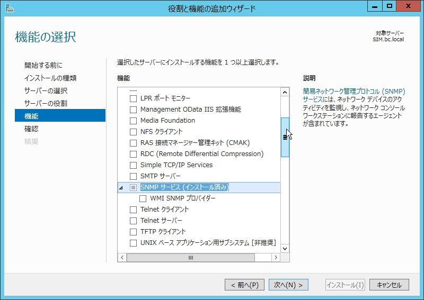Jump to the 確認 step

click(x=31, y=129)
